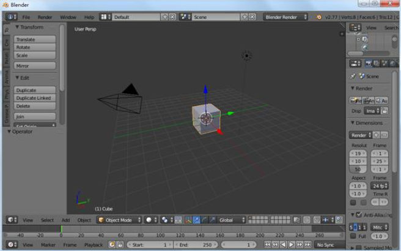Open the viewport shading sphere selector
This screenshot has height=251, width=401.
[151, 220]
